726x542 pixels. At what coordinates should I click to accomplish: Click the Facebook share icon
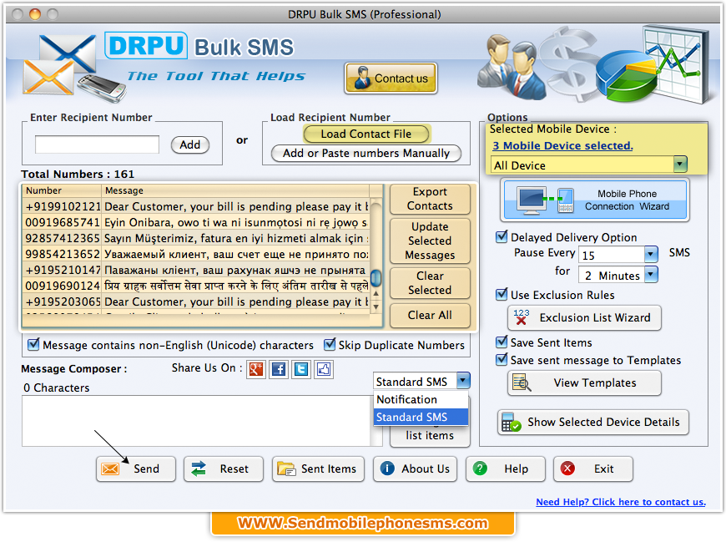tap(278, 369)
